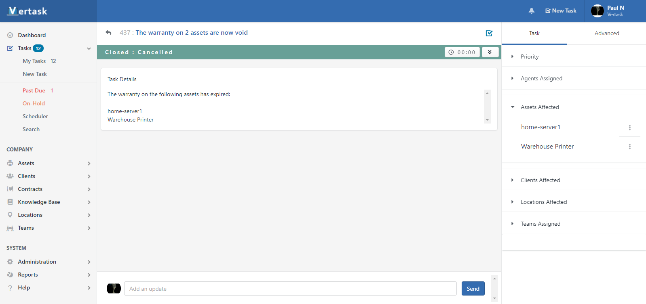Click the Reports chart icon
This screenshot has width=646, height=304.
click(10, 275)
